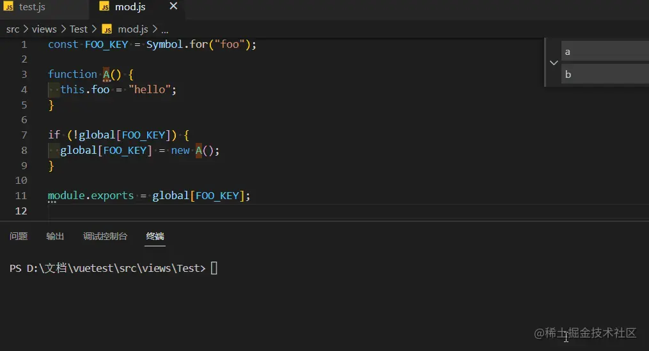Screen dimensions: 649x351
Task: Click the function keyword on line 3
Action: pyautogui.click(x=72, y=74)
